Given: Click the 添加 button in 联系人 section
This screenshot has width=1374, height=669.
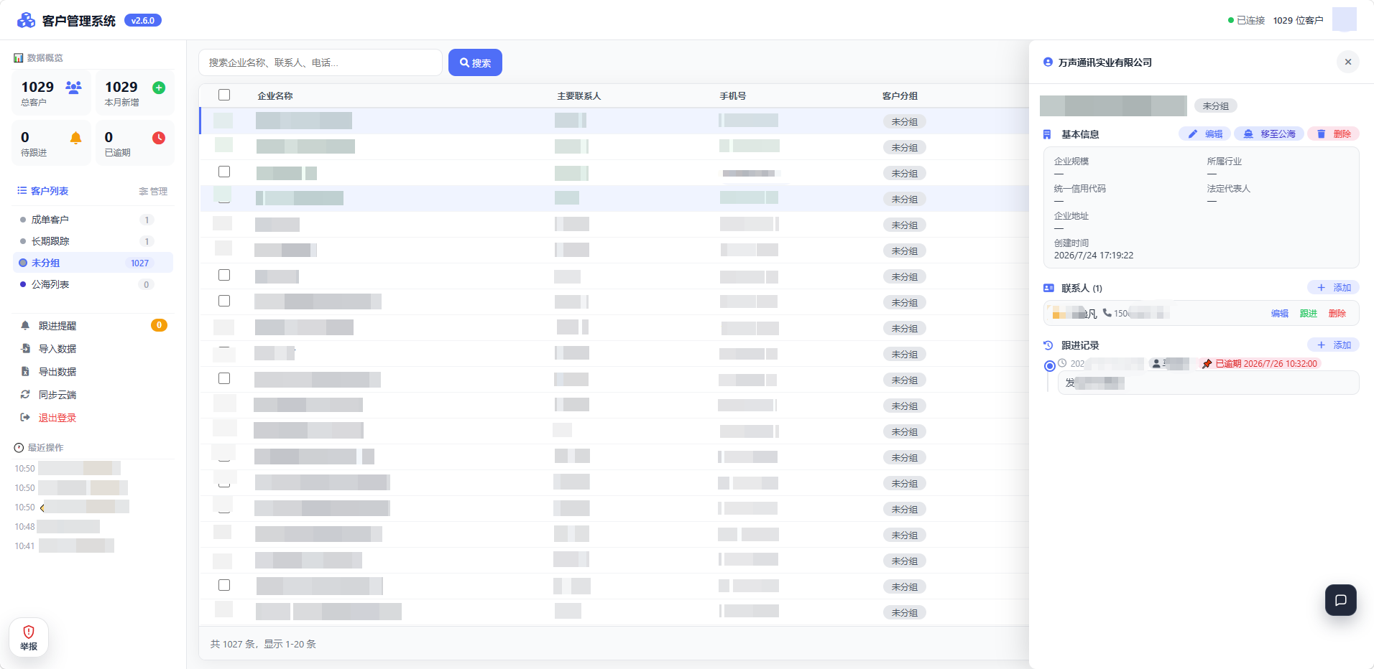Looking at the screenshot, I should pos(1334,287).
